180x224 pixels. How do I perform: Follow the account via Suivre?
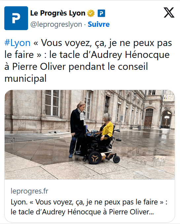tap(98, 24)
